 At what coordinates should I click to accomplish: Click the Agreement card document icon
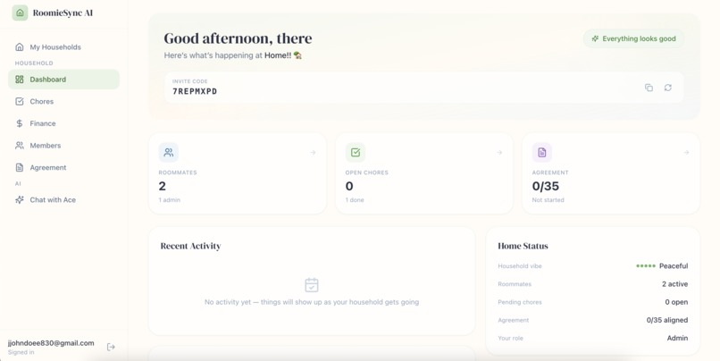pos(542,153)
